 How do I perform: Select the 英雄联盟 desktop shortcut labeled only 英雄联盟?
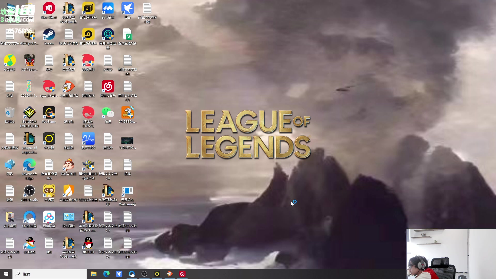pyautogui.click(x=68, y=63)
